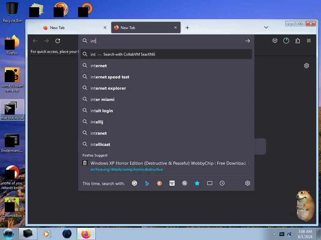Open search settings gear in the dropdown
The image size is (321, 240).
248,183
